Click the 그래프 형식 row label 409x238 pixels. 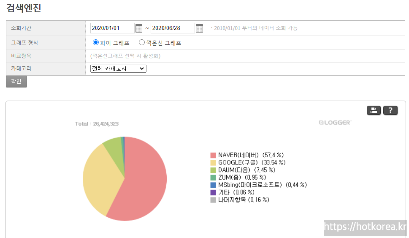coord(24,43)
